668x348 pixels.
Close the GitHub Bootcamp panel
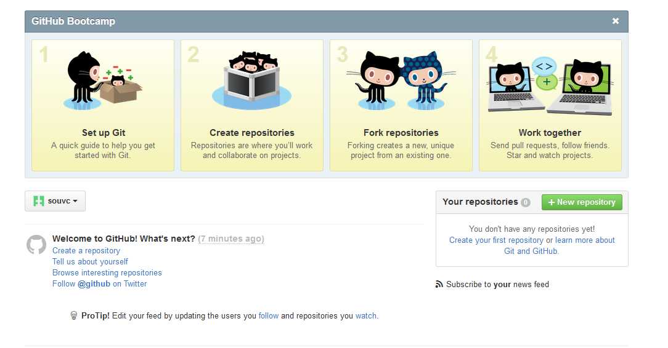pyautogui.click(x=615, y=21)
